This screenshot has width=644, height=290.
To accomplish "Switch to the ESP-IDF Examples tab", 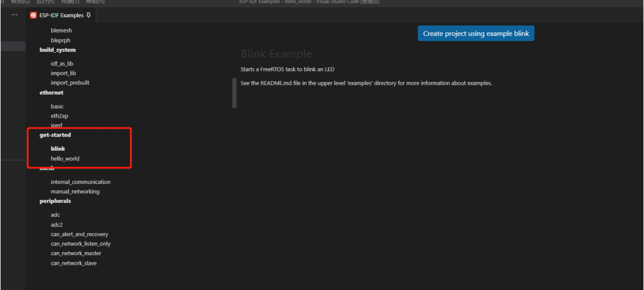I will coord(61,15).
